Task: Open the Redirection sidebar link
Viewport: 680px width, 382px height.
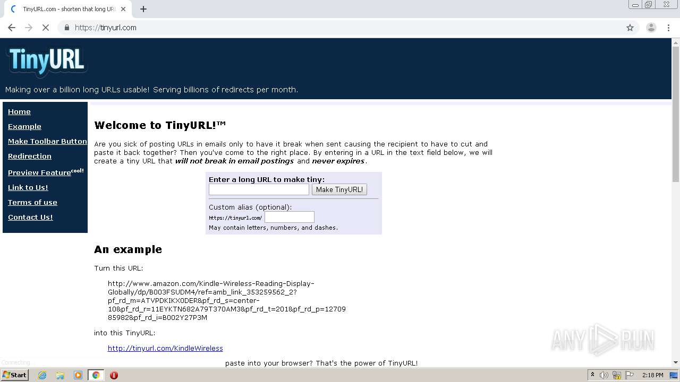Action: (30, 156)
